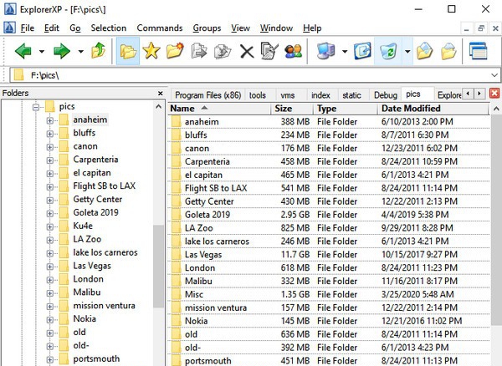Click the rename/properties checklist icon
Image resolution: width=502 pixels, height=366 pixels.
pos(269,51)
